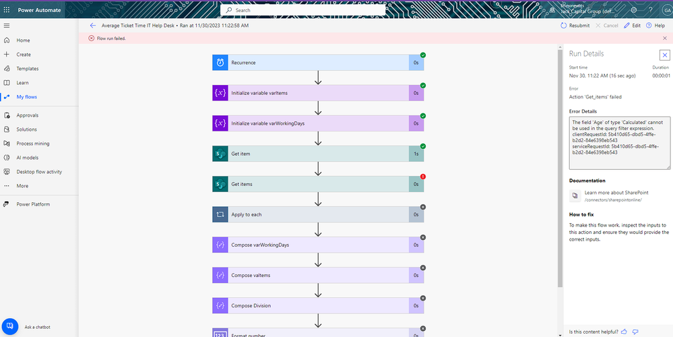Image resolution: width=673 pixels, height=337 pixels.
Task: Click the SharePoint documentation icon
Action: click(x=575, y=196)
